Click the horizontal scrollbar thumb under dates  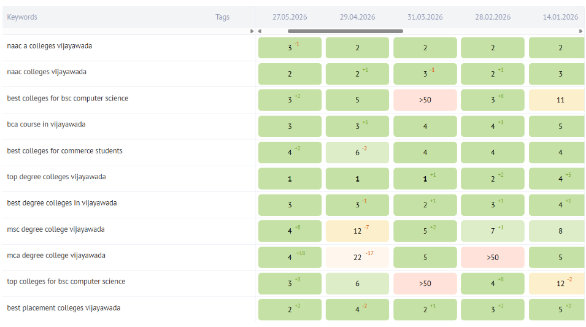(345, 31)
